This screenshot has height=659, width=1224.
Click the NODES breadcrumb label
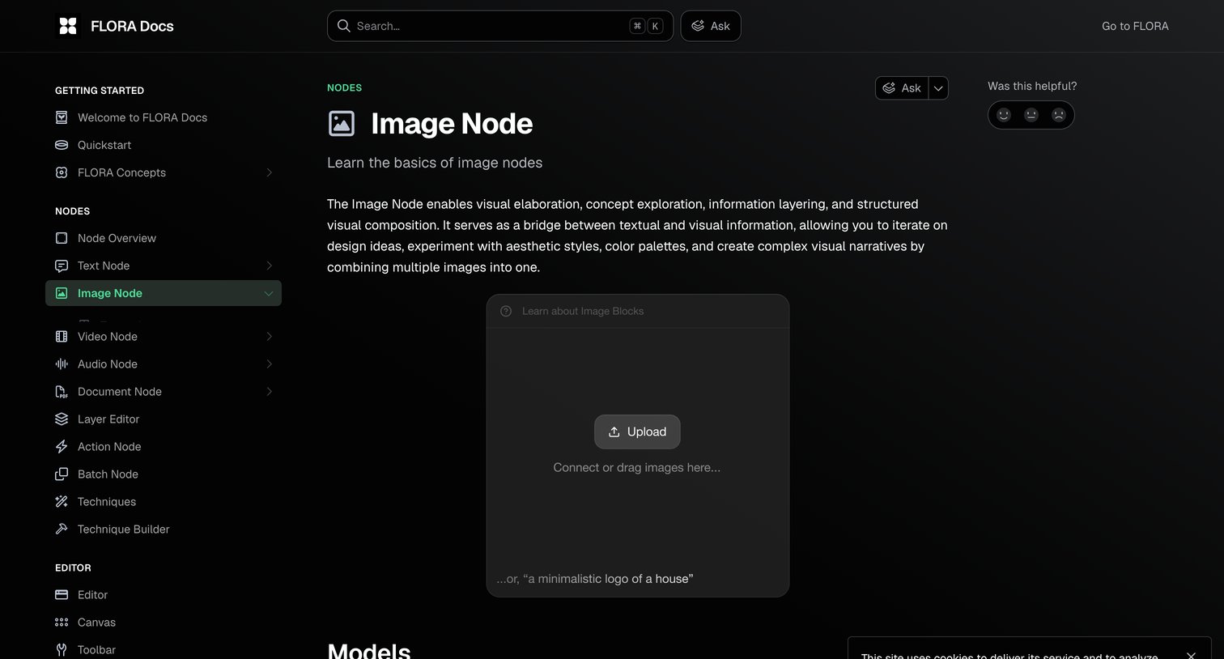pyautogui.click(x=344, y=87)
